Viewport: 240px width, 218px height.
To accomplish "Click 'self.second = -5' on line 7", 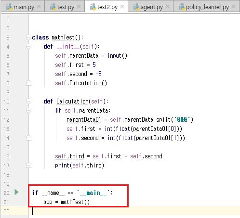I will click(x=78, y=74).
